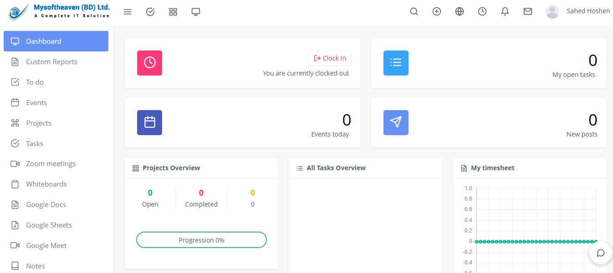
Task: Open the language globe icon
Action: coord(460,12)
